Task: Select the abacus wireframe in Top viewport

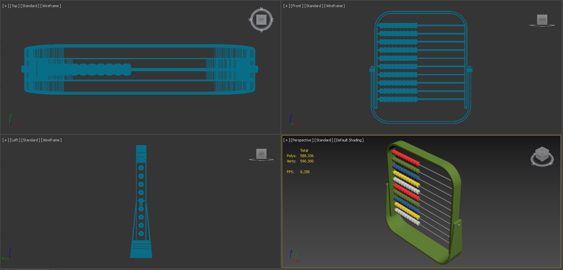Action: tap(140, 69)
